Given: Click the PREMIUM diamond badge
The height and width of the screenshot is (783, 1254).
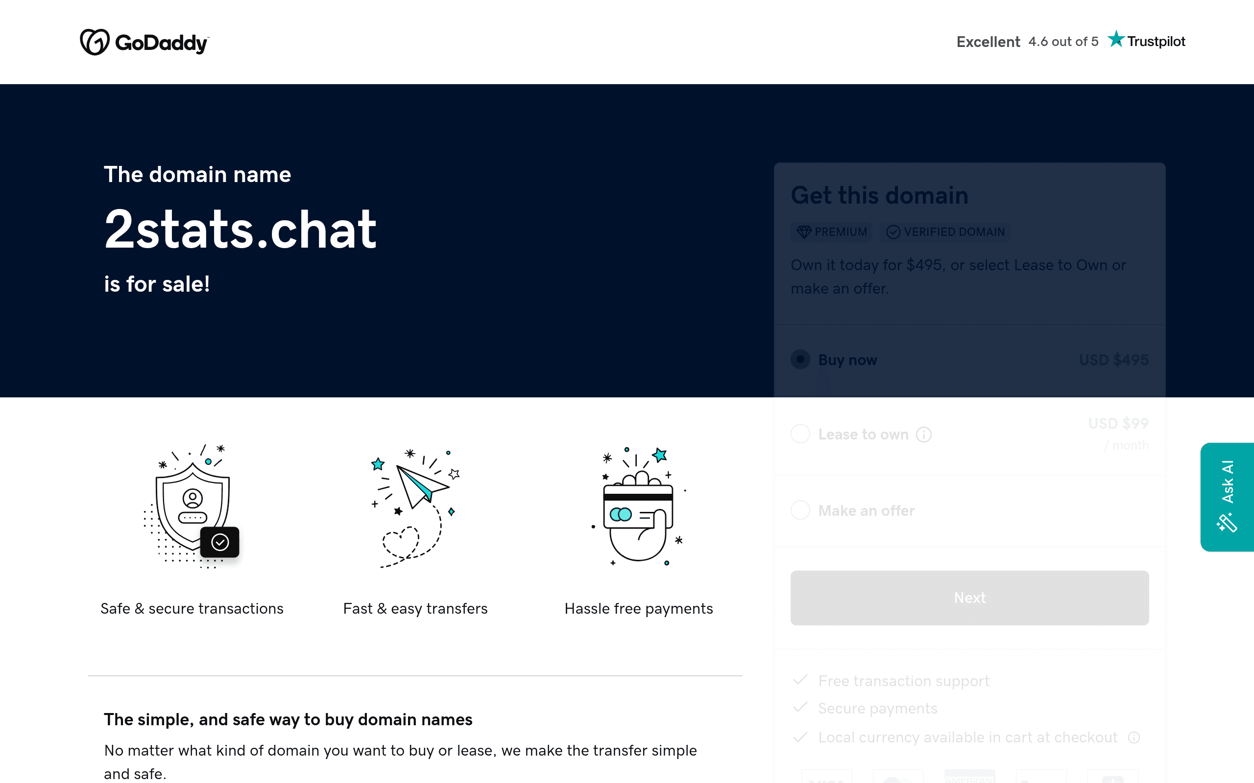Looking at the screenshot, I should click(x=831, y=232).
